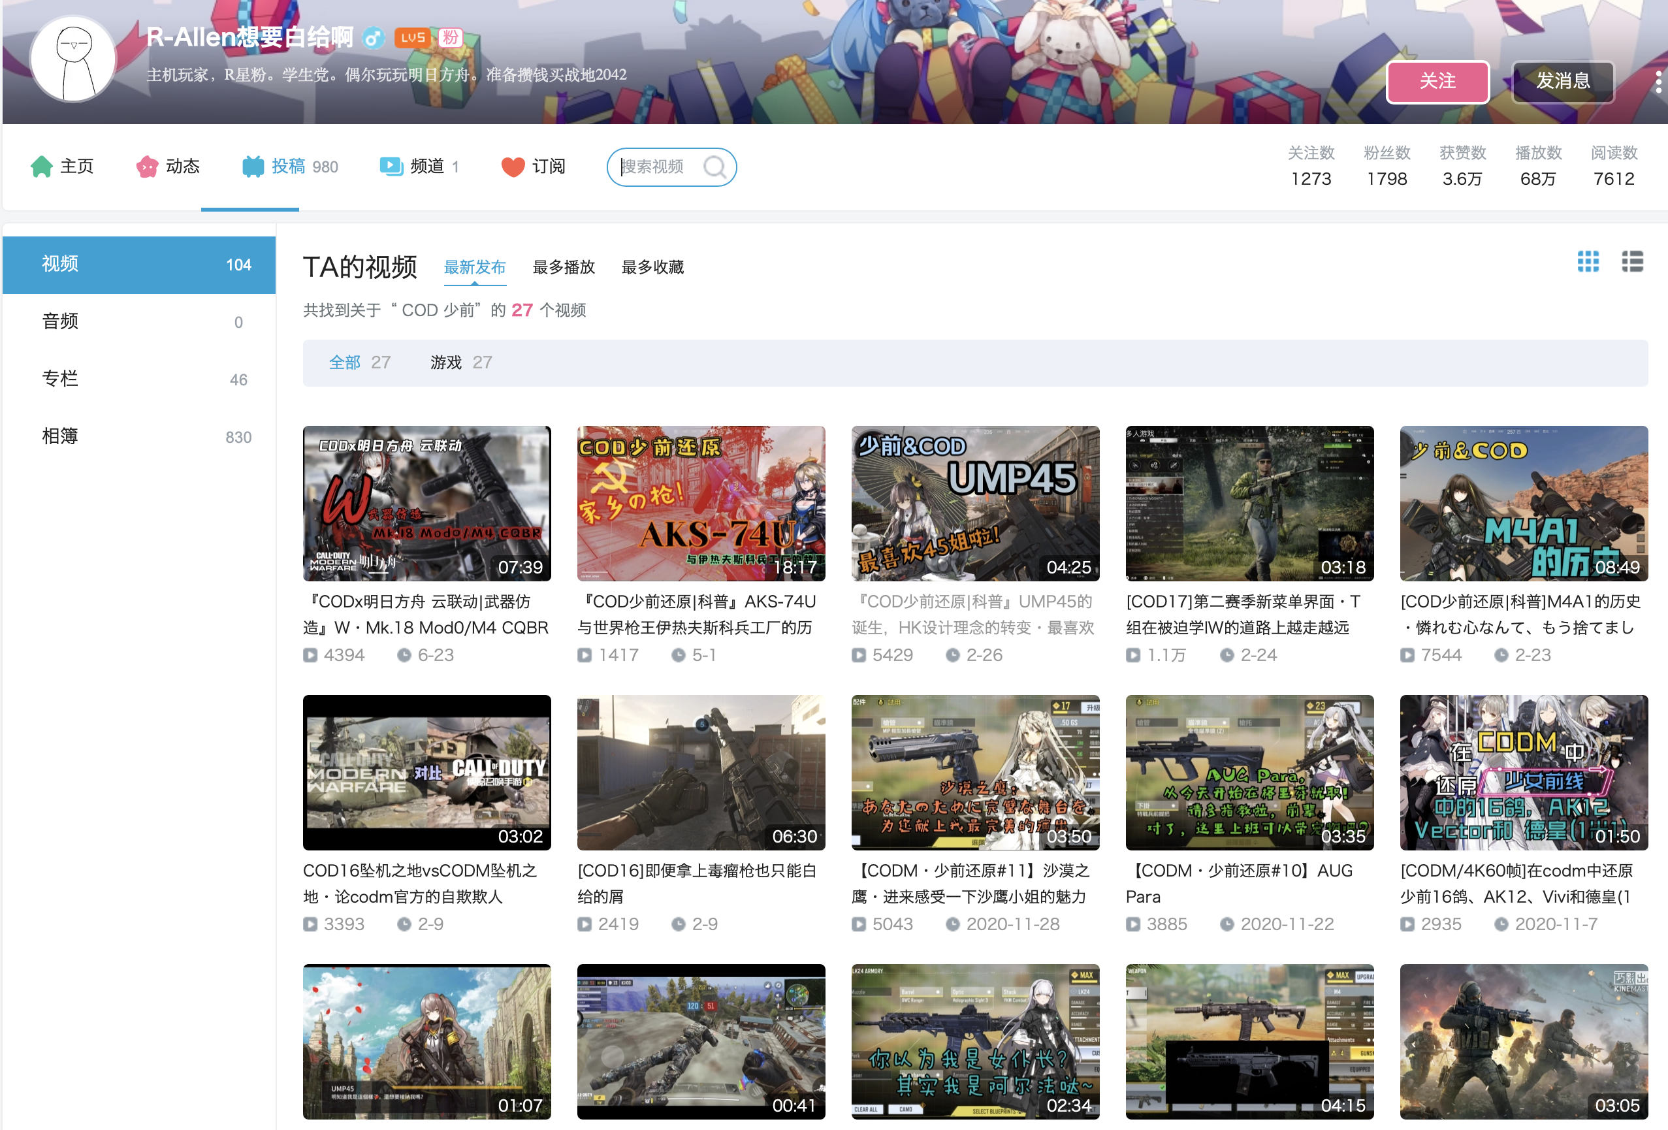Viewport: 1668px width, 1130px height.
Task: Switch to grid view layout icon
Action: 1588,262
